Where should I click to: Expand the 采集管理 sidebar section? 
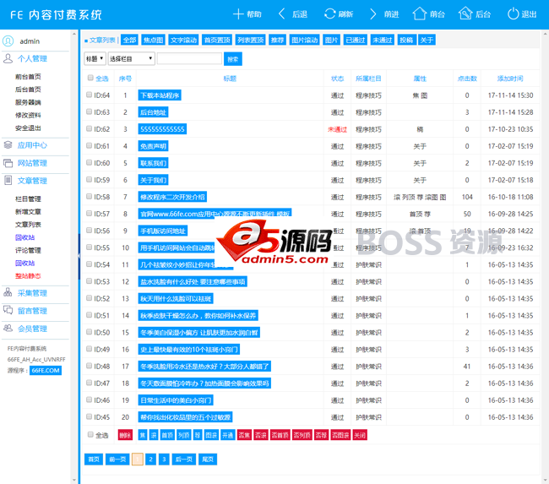click(32, 293)
